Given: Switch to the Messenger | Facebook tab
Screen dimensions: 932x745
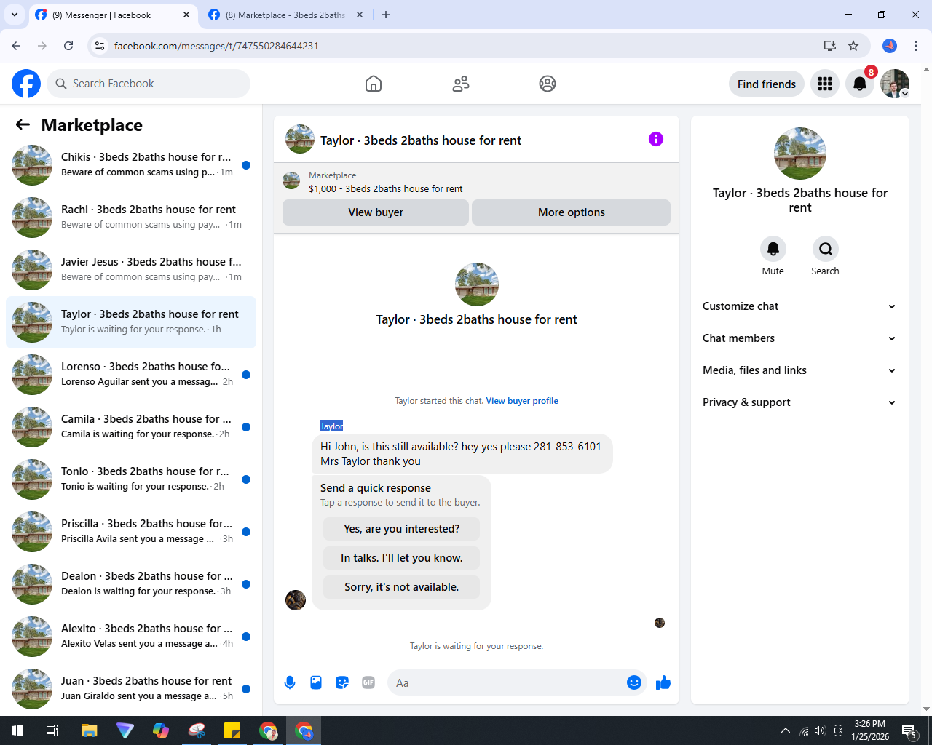Looking at the screenshot, I should click(113, 15).
